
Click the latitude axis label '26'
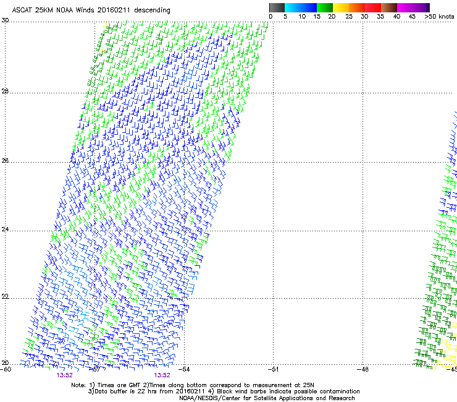[x=5, y=161]
